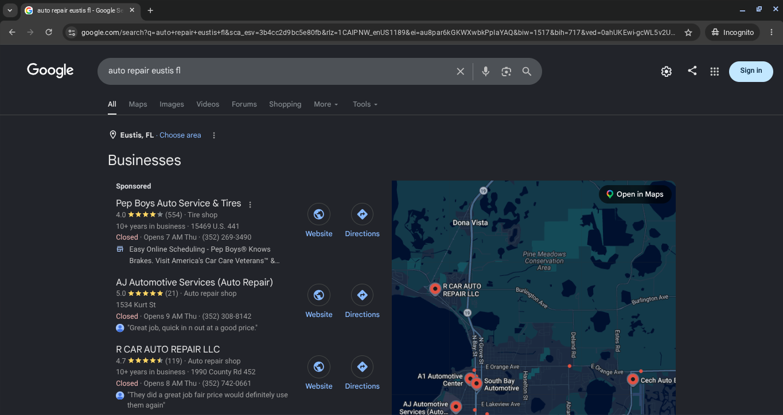This screenshot has height=415, width=783.
Task: Open the three-dot menu beside Pep Boys
Action: point(250,204)
